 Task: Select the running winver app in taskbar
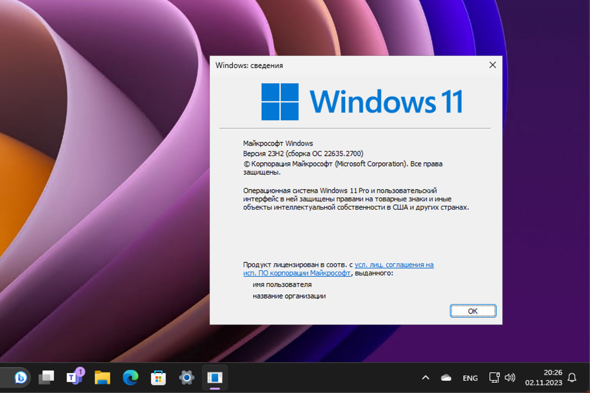(214, 377)
